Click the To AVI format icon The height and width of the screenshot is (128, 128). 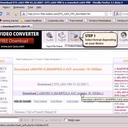[49, 37]
